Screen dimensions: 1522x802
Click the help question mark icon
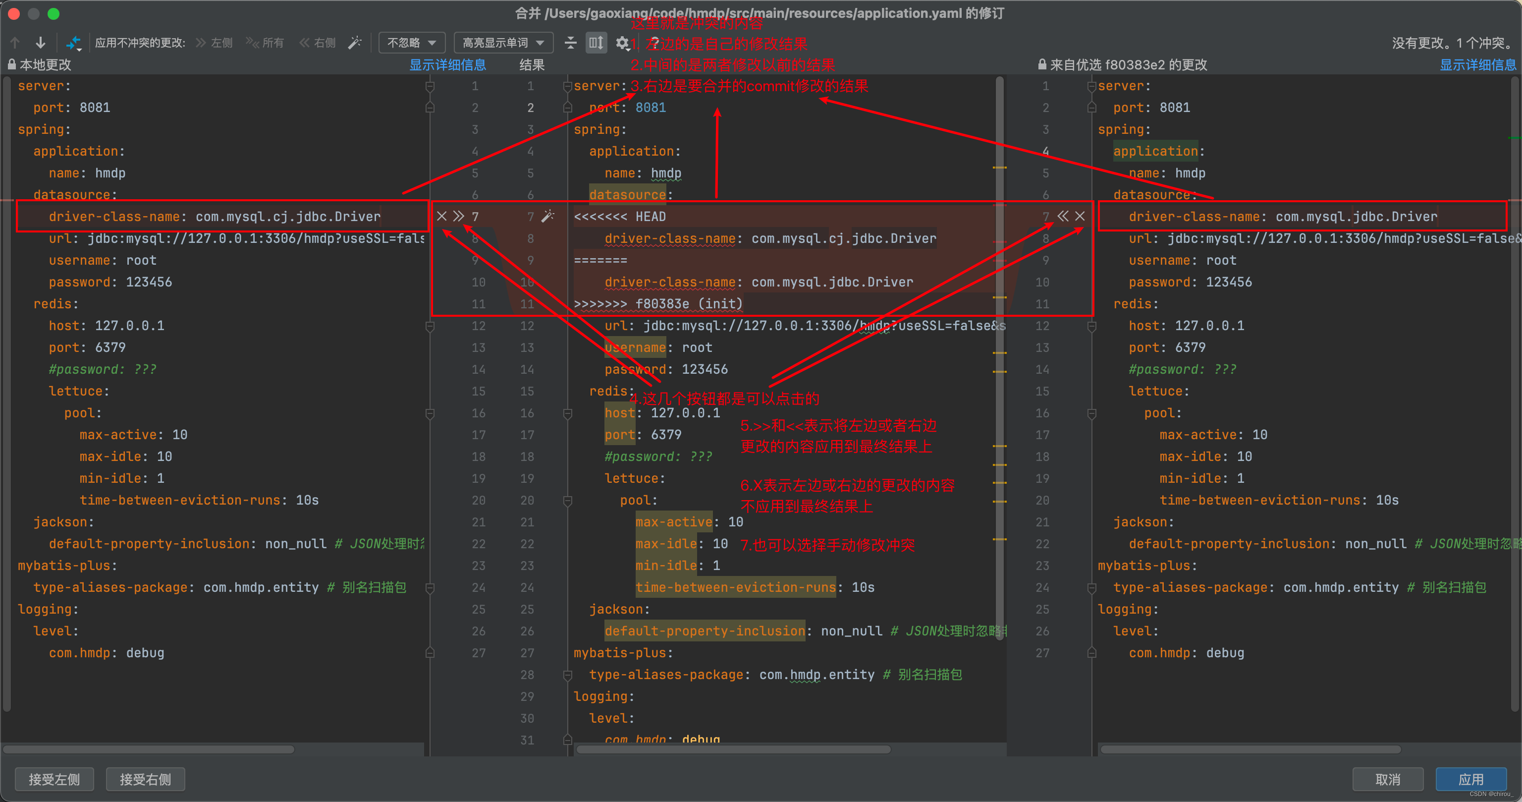[x=654, y=43]
